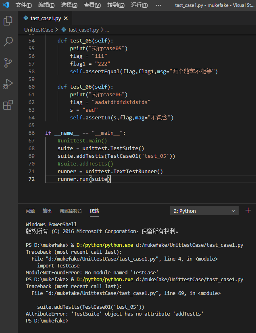Switch to the 输出 panel tab

(x=47, y=211)
